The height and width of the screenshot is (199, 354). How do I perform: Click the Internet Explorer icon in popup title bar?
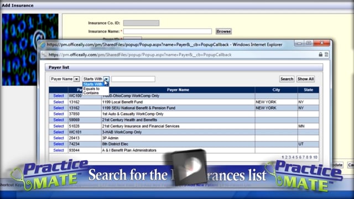[43, 45]
